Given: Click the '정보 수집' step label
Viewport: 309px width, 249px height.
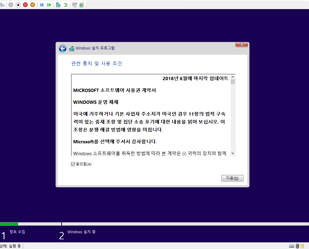Looking at the screenshot, I should 17,232.
